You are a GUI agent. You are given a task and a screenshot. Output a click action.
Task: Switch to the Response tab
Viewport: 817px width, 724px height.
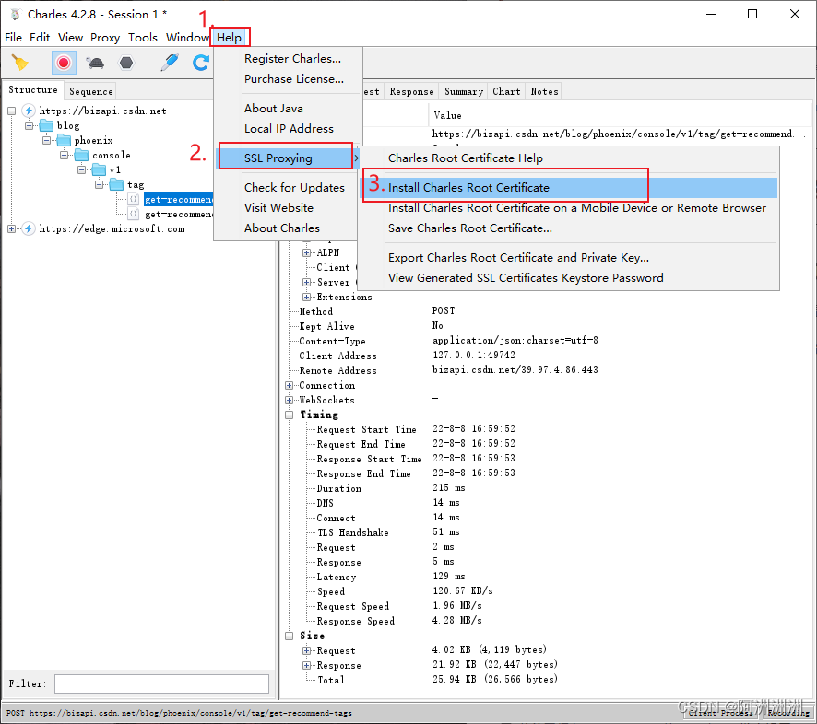click(x=411, y=91)
